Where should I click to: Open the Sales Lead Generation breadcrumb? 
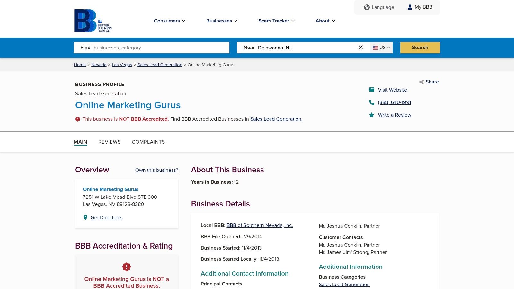tap(160, 65)
